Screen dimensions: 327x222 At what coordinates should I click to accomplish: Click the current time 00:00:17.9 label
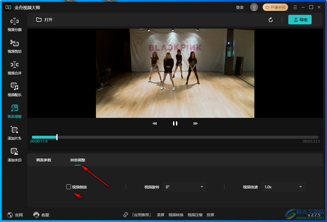tap(39, 141)
